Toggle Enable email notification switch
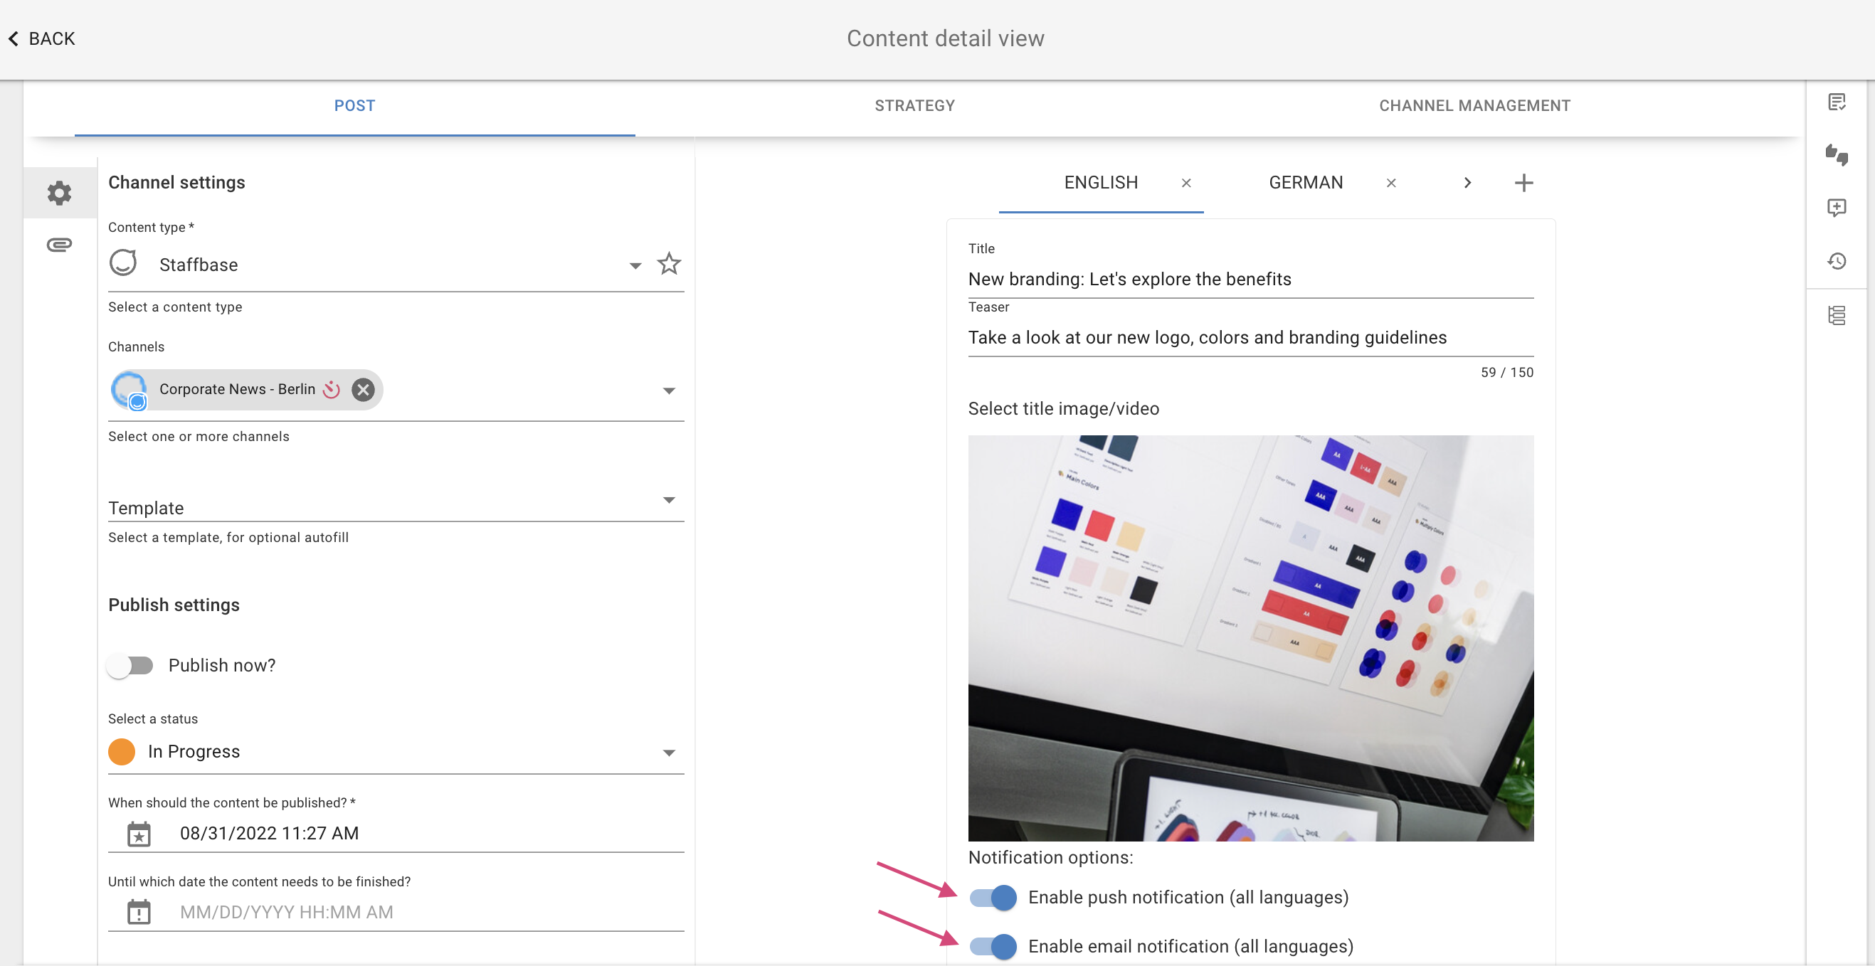The height and width of the screenshot is (966, 1875). click(993, 946)
